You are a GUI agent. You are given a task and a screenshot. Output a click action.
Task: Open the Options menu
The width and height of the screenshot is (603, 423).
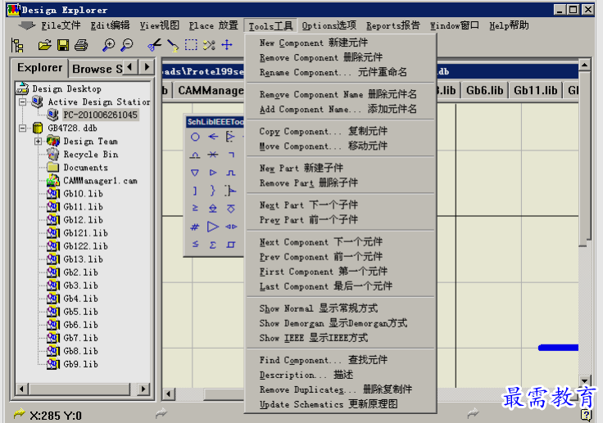329,25
